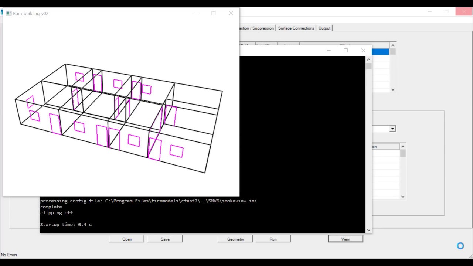Click the lower list scrollbar thumb in CFAST
This screenshot has height=266, width=473.
tap(403, 153)
